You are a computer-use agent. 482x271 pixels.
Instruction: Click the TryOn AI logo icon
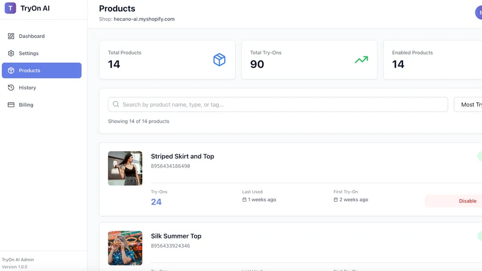[x=10, y=8]
